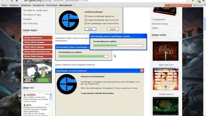Open the Обзор ТНОА: Гондор video button

pos(38,56)
